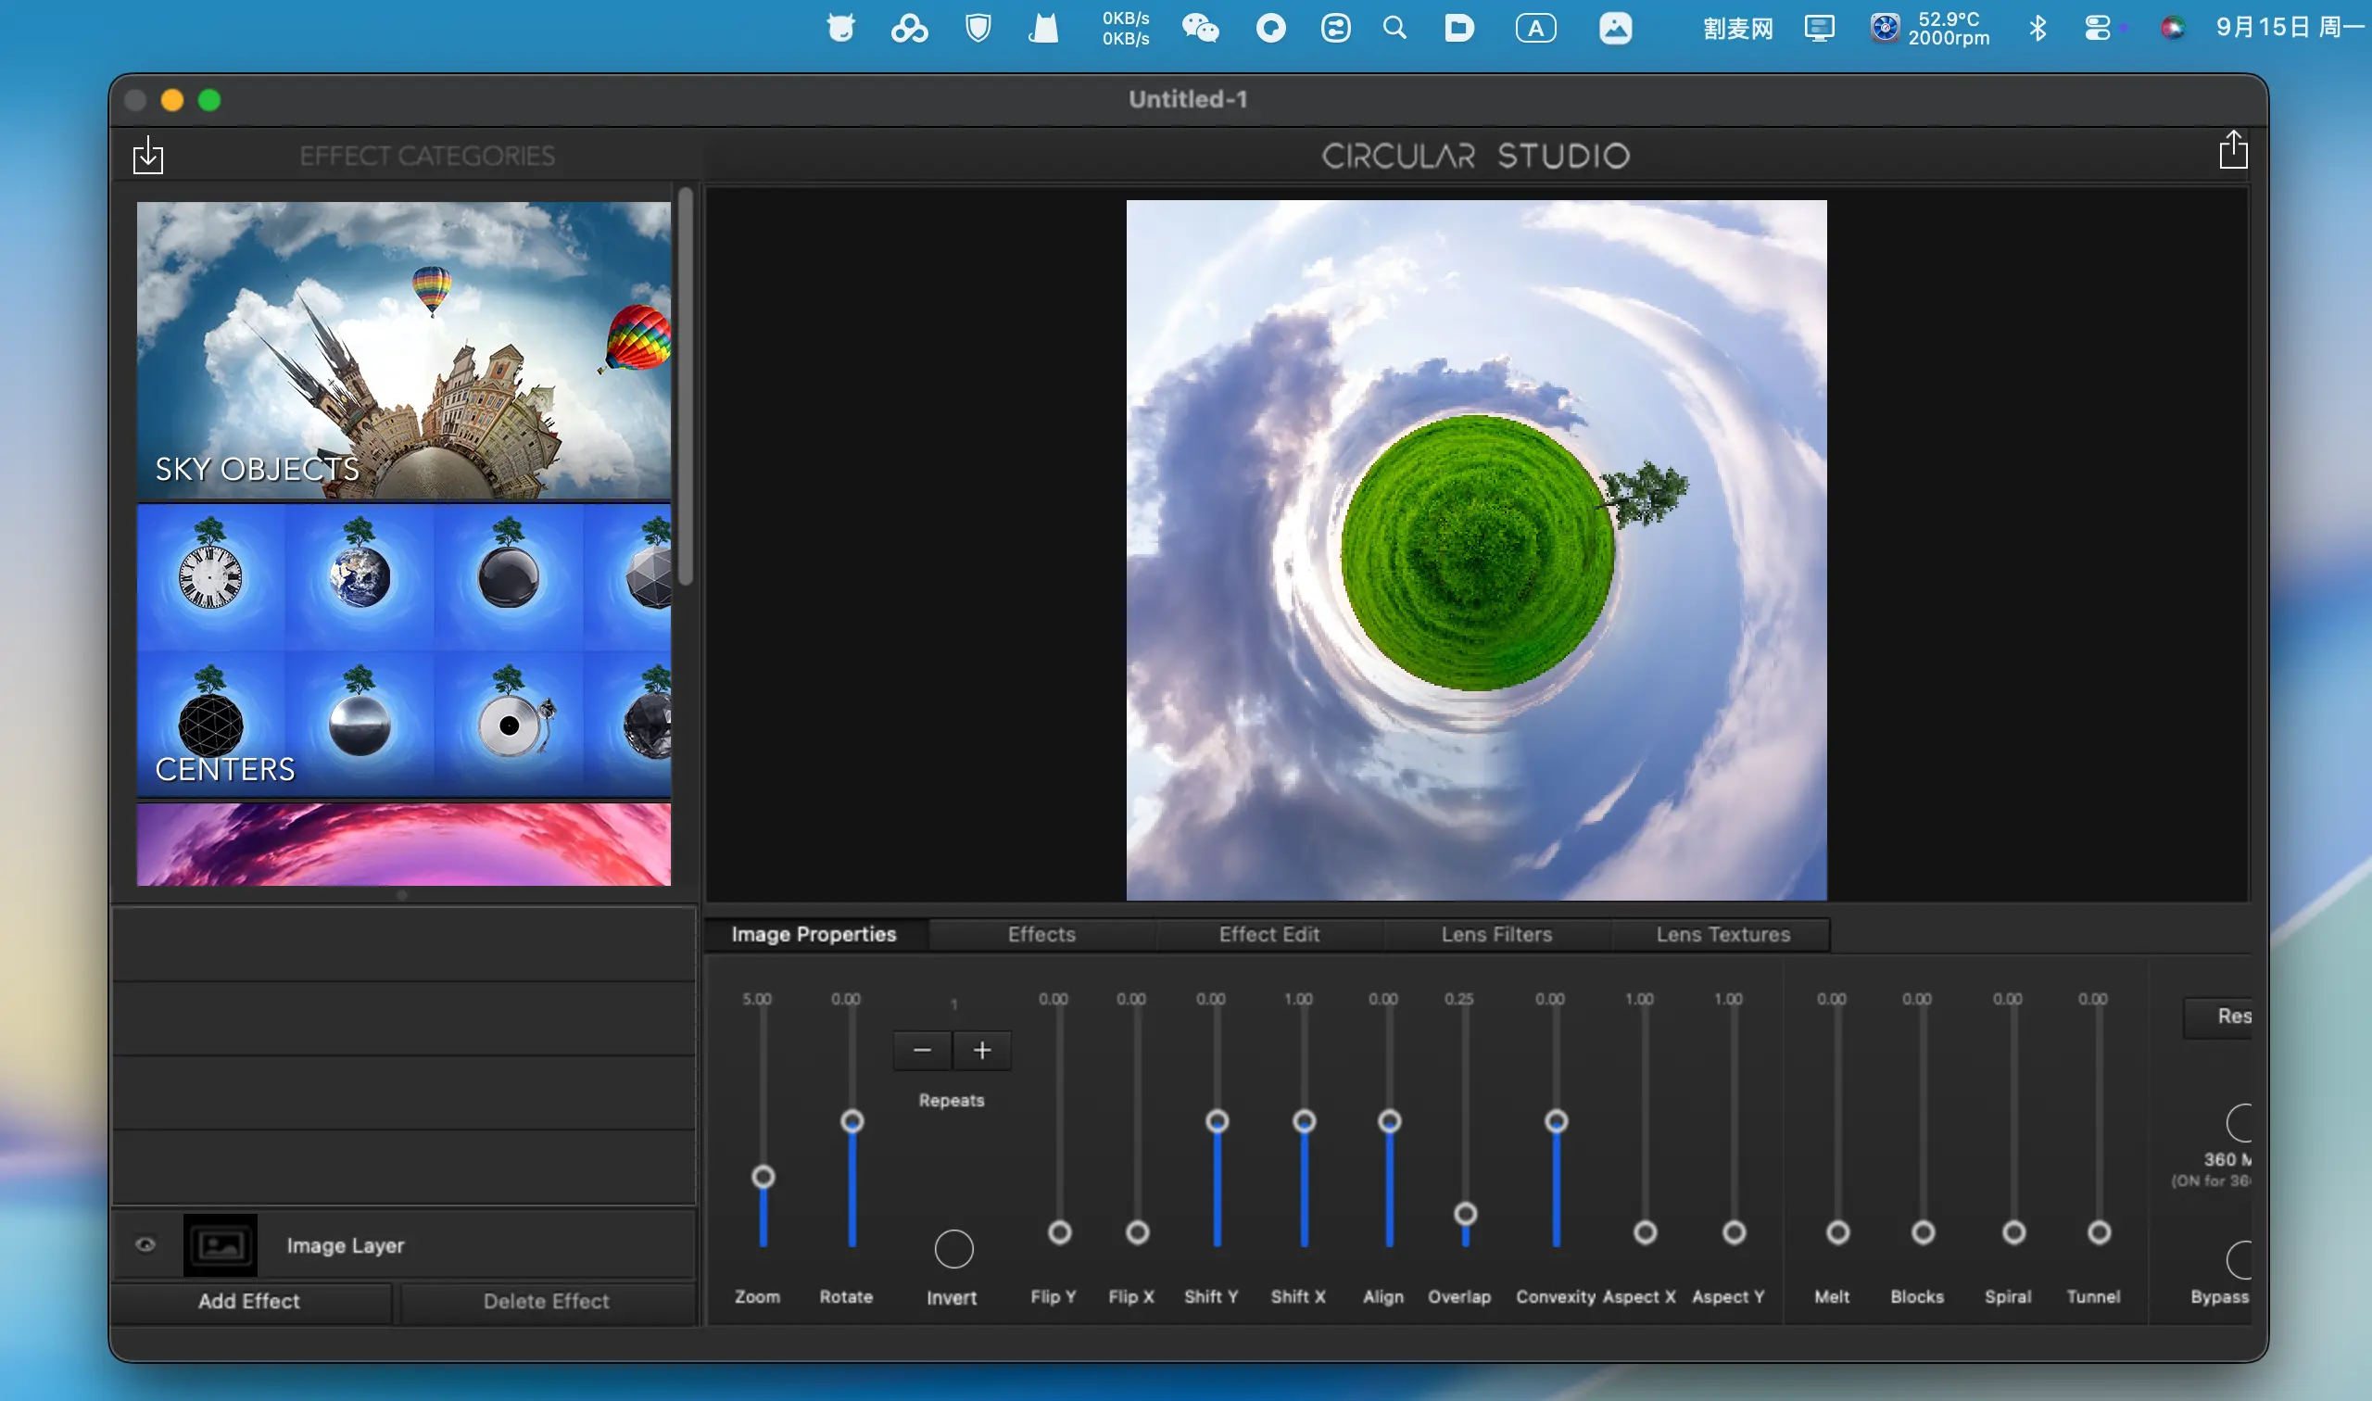Open the Sky Objects effect category

tap(404, 349)
